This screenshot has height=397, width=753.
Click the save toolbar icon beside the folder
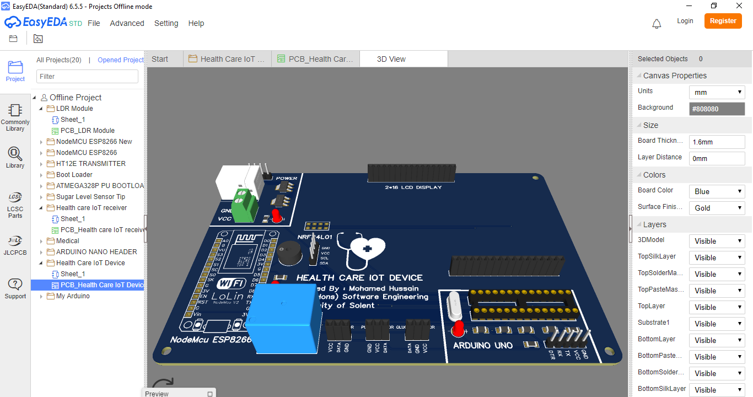point(37,39)
